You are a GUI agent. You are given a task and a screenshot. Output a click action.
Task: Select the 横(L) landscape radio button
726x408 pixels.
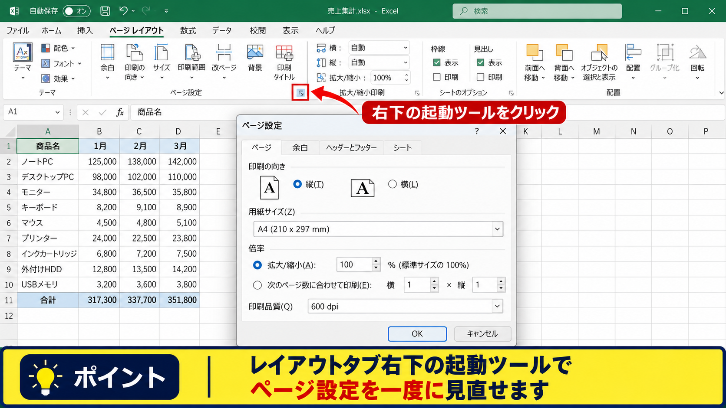click(x=393, y=184)
